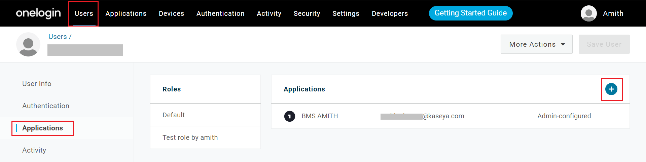
Task: Click the number 1 badge beside BMS AMITH
Action: 289,116
